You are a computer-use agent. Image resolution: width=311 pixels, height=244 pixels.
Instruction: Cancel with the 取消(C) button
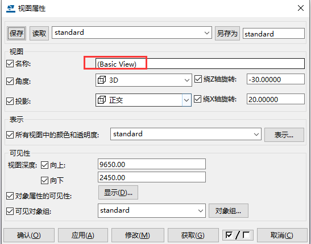282,235
